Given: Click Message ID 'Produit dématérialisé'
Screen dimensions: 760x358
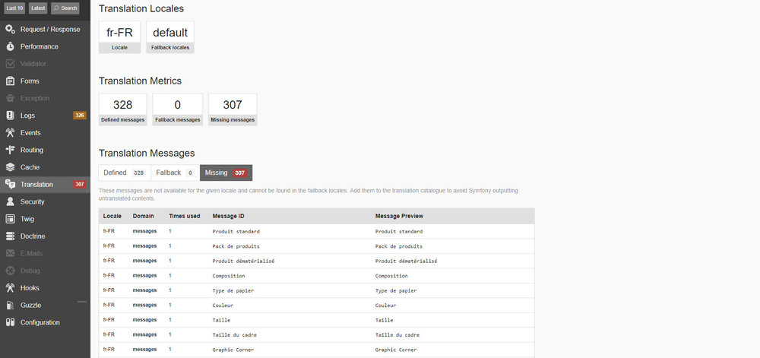Looking at the screenshot, I should coord(243,261).
